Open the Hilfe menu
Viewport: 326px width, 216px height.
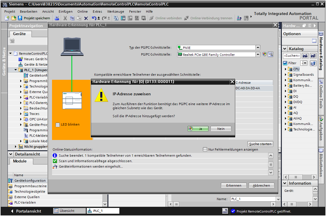pos(149,12)
